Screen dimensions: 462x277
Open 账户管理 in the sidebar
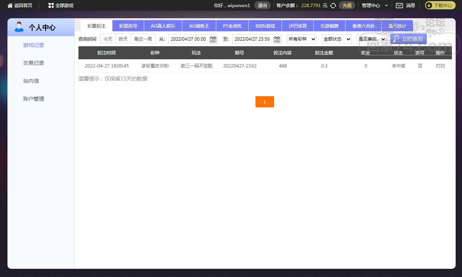pos(34,99)
